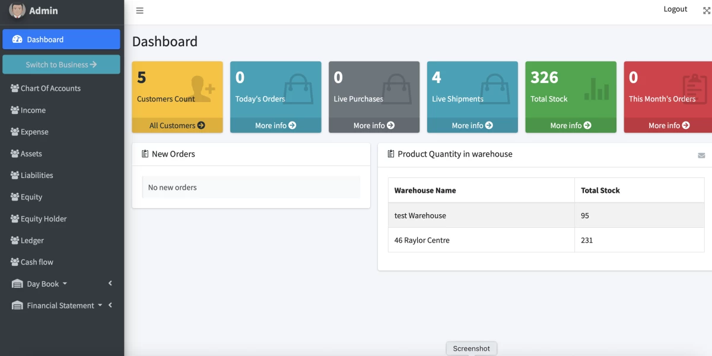Click the Admin user avatar
712x356 pixels.
[x=17, y=10]
